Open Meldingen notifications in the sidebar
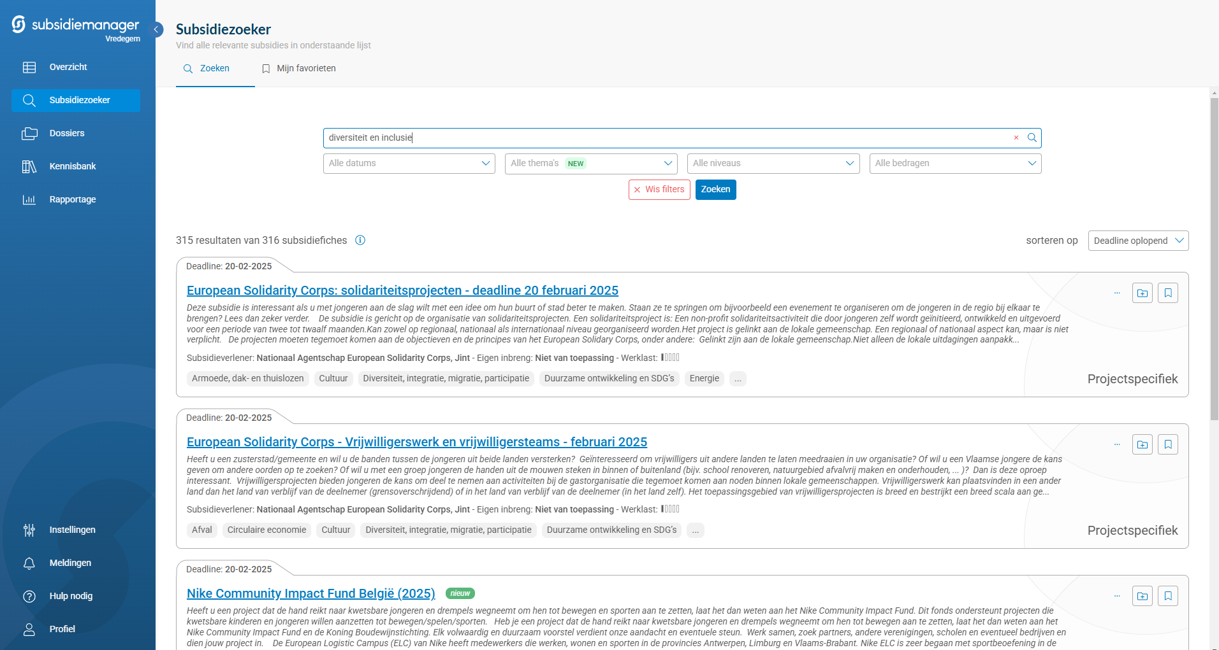The height and width of the screenshot is (650, 1219). point(70,563)
